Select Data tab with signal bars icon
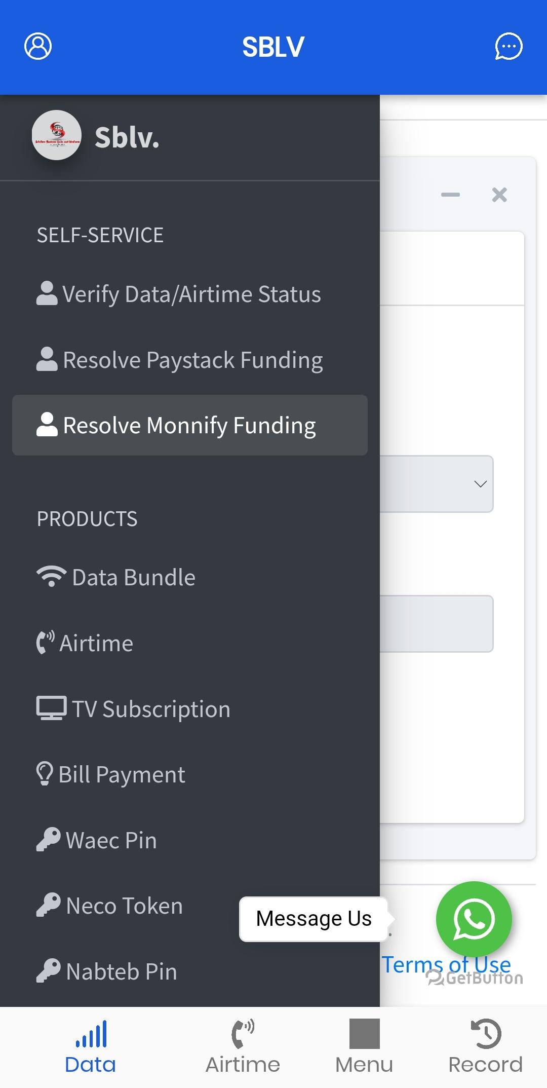This screenshot has width=547, height=1088. click(x=91, y=1047)
